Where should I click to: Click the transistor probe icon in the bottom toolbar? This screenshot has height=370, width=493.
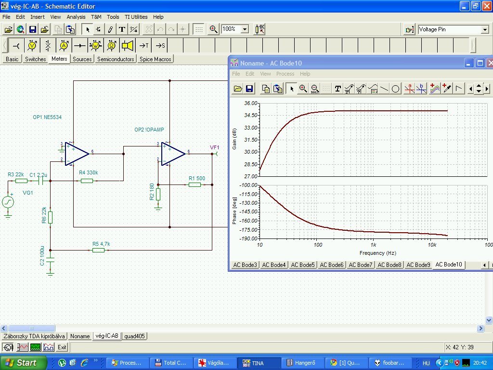[x=8, y=347]
